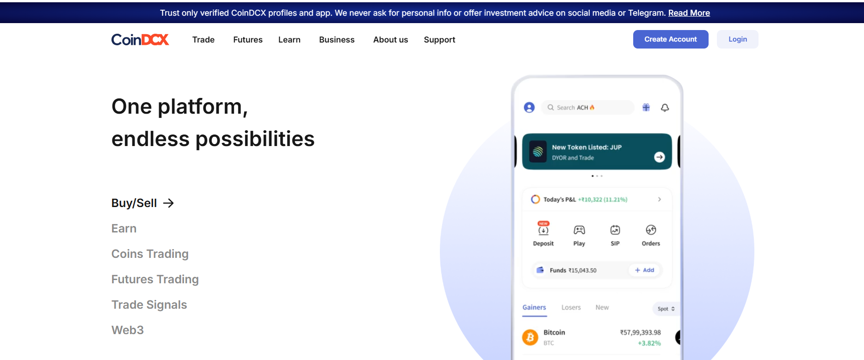Select Futures Trading from the feature list
Viewport: 864px width, 360px height.
(x=155, y=280)
